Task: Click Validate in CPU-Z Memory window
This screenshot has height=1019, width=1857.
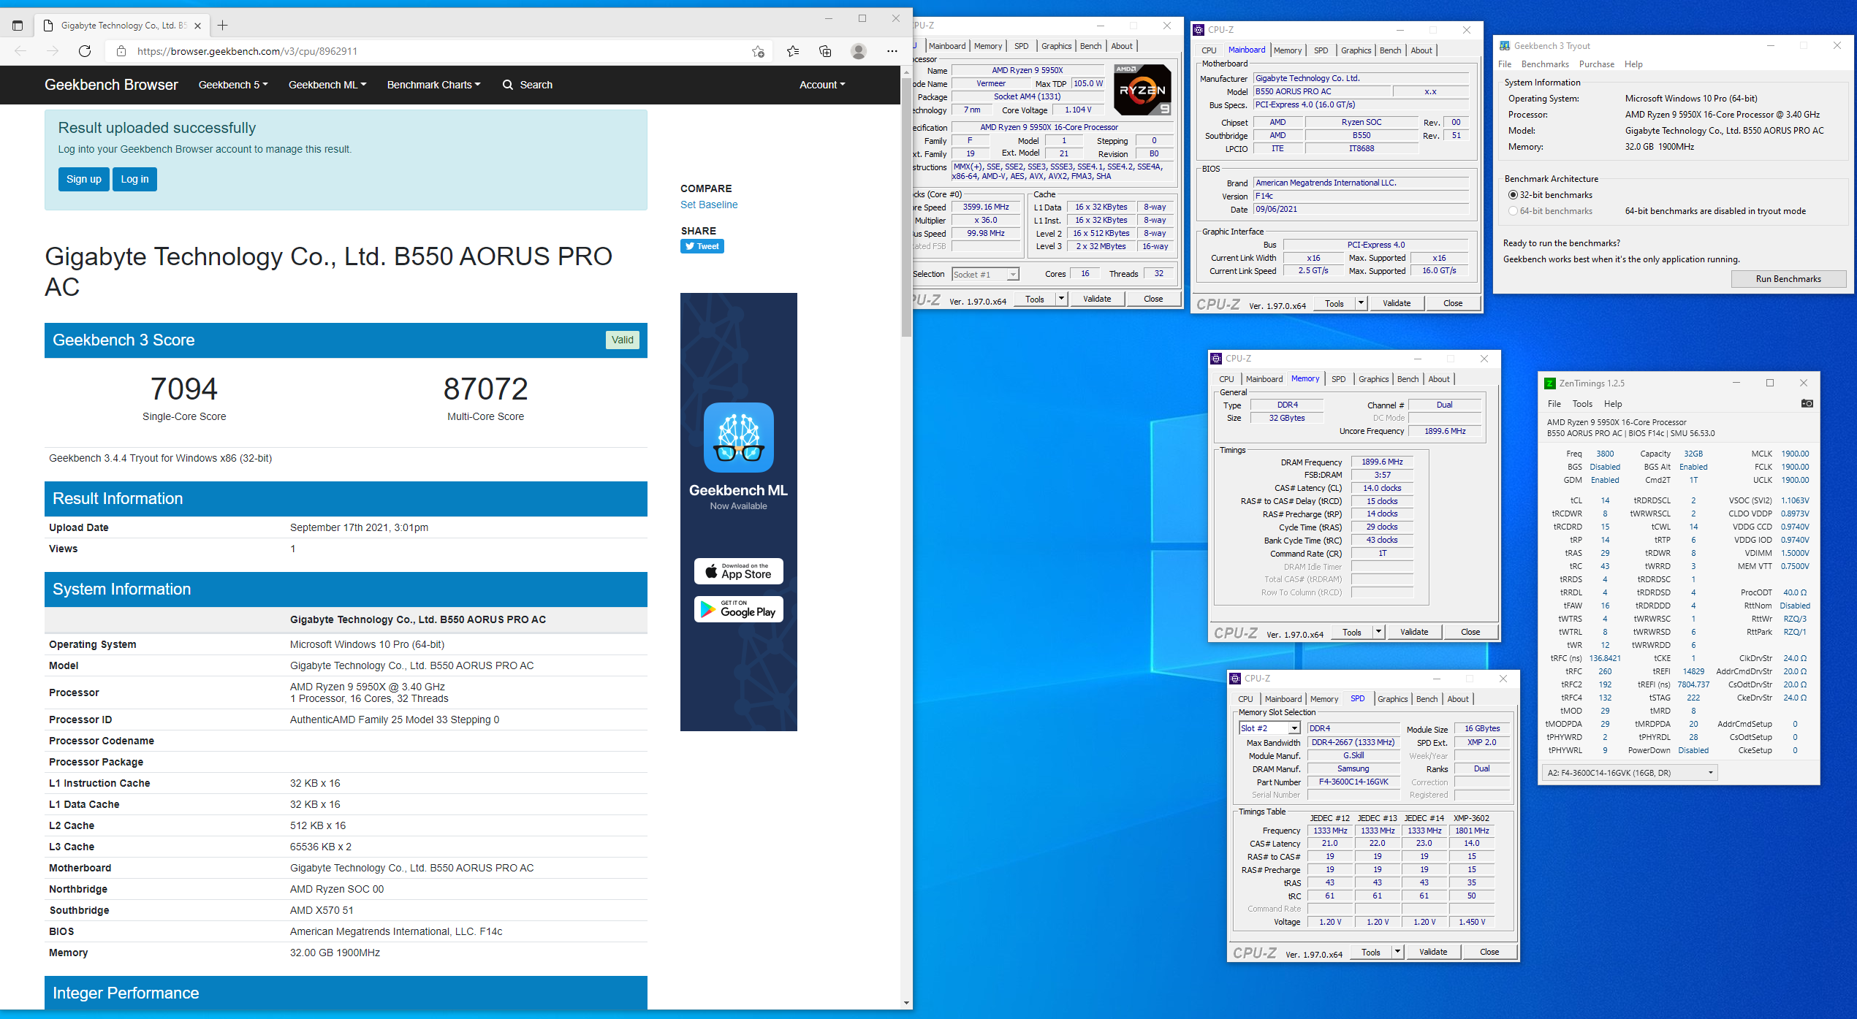Action: tap(1414, 632)
